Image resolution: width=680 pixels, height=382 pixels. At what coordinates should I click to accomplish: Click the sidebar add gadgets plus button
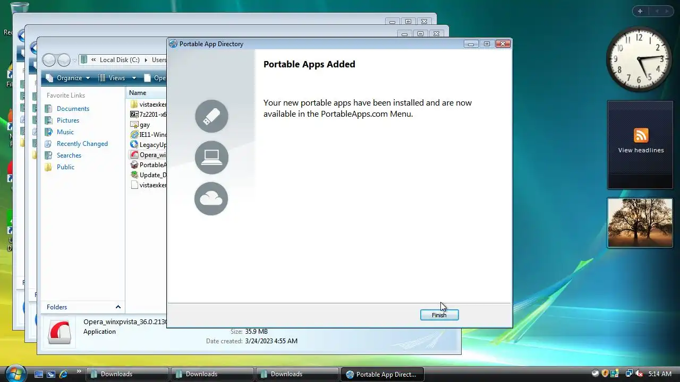[640, 11]
